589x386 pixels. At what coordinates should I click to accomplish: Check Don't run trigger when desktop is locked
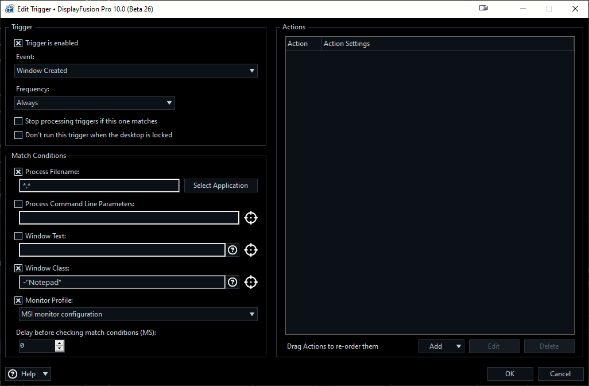click(18, 135)
